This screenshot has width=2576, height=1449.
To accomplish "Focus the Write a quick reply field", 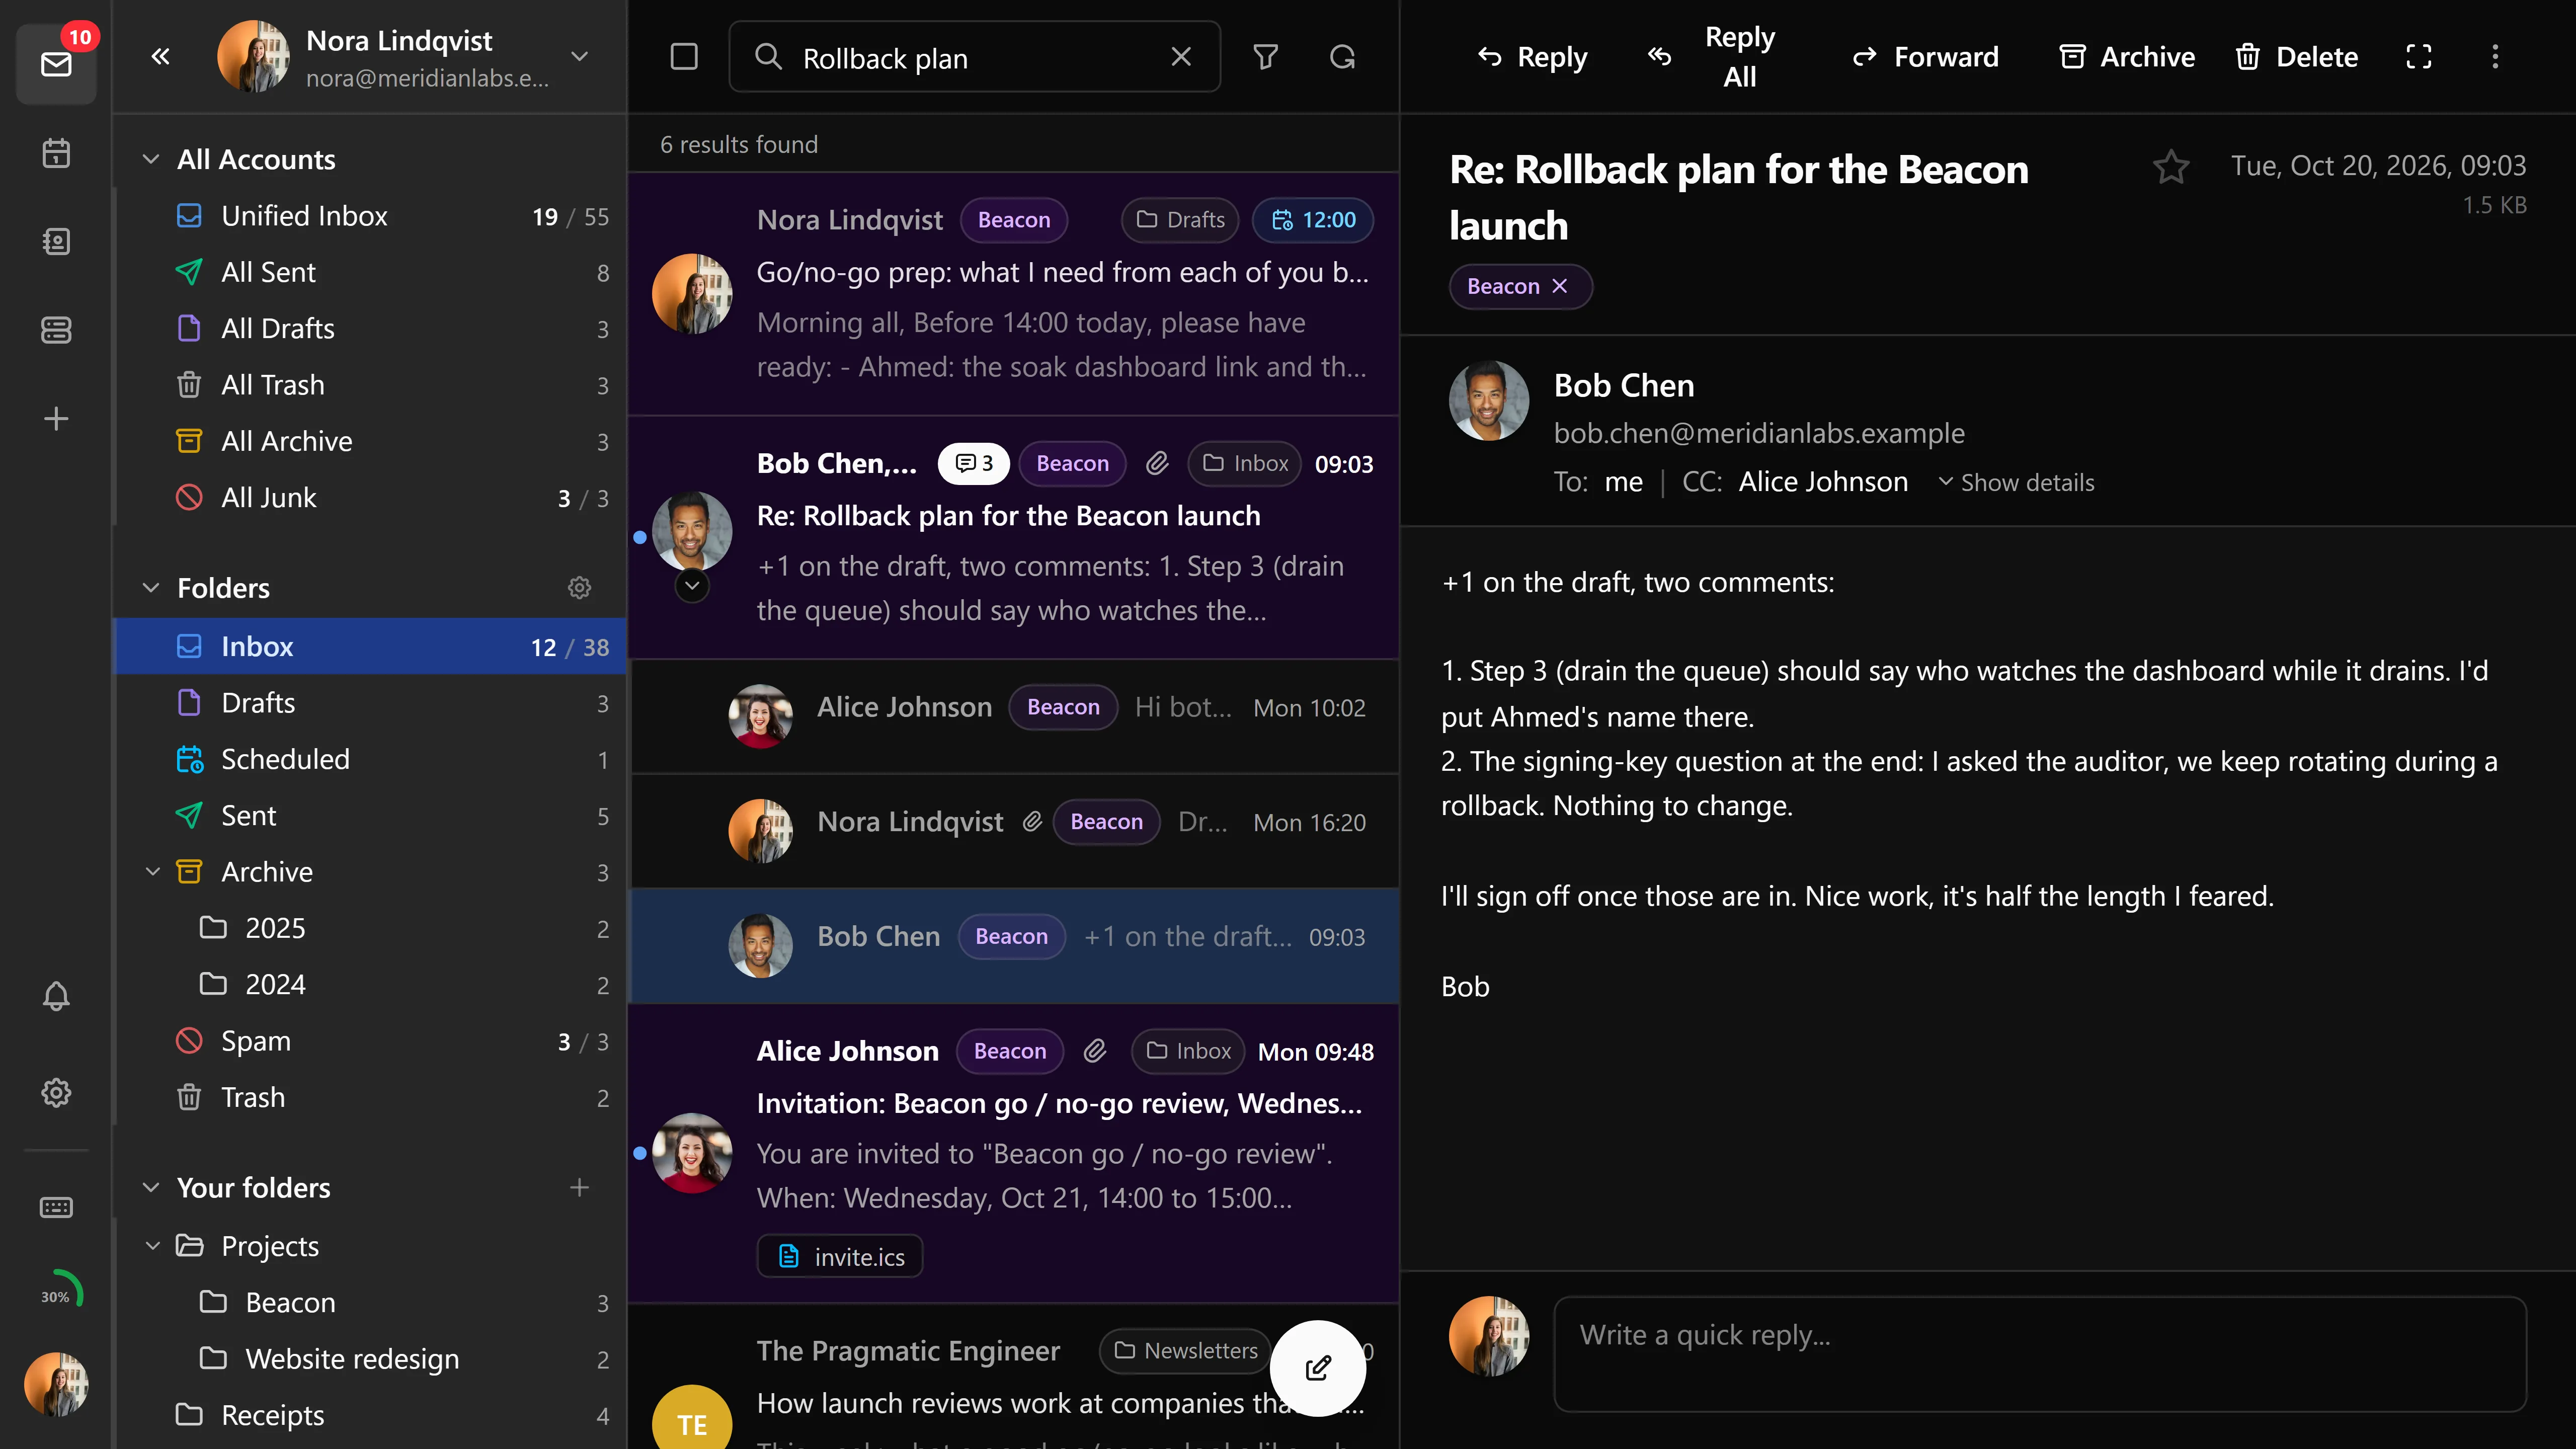I will pos(2040,1354).
